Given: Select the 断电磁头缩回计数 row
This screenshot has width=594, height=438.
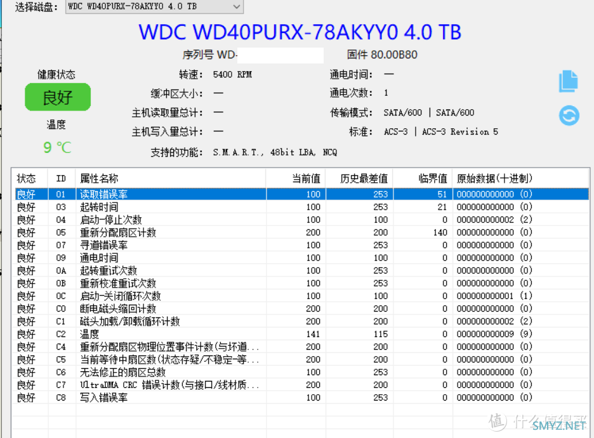Looking at the screenshot, I should click(x=301, y=309).
